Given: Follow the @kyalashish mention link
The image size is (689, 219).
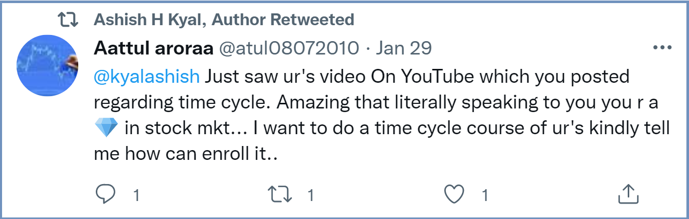Looking at the screenshot, I should [x=147, y=76].
